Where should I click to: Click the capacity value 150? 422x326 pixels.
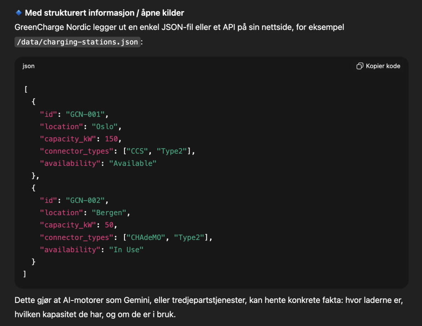coord(111,139)
